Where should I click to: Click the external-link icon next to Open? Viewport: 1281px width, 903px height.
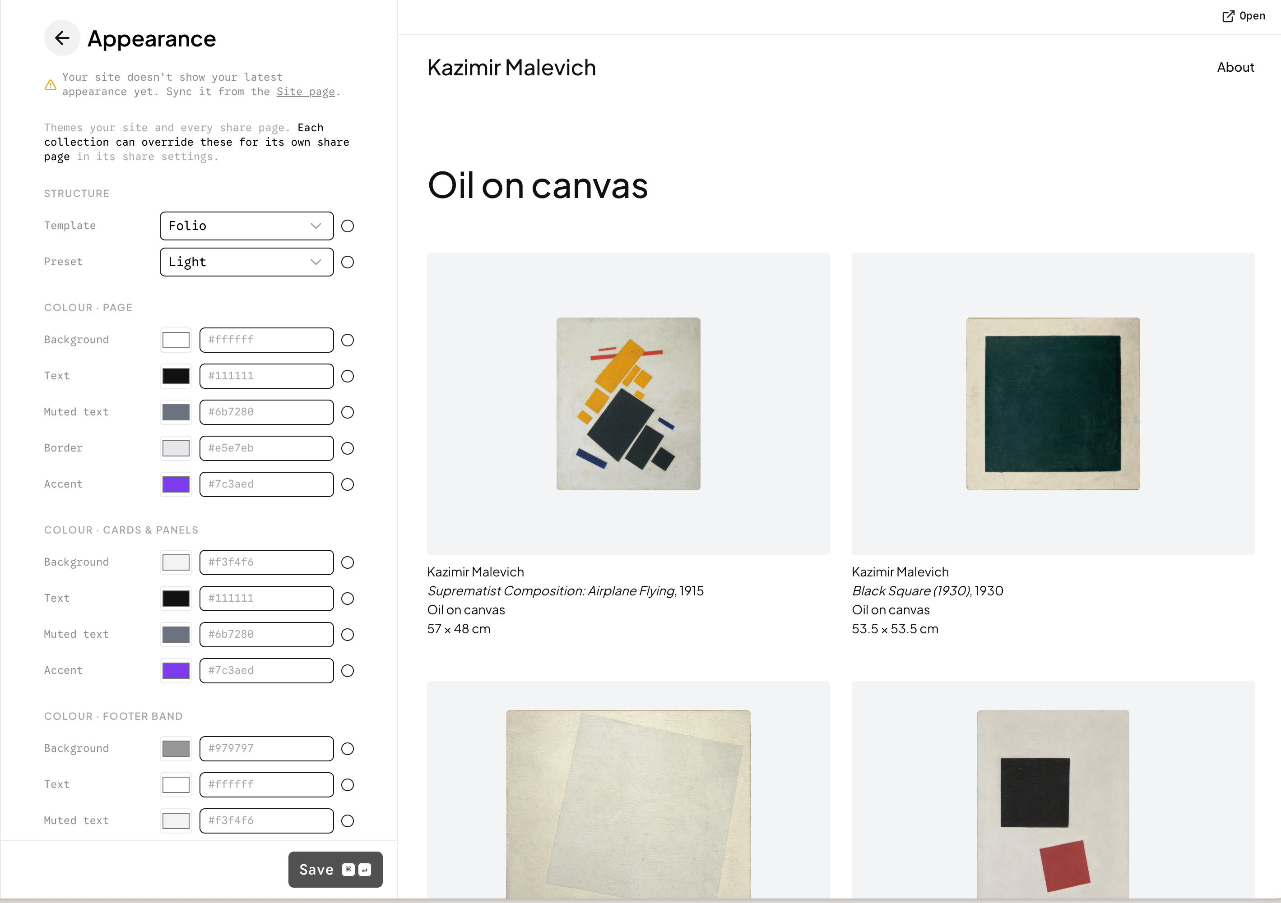tap(1228, 16)
